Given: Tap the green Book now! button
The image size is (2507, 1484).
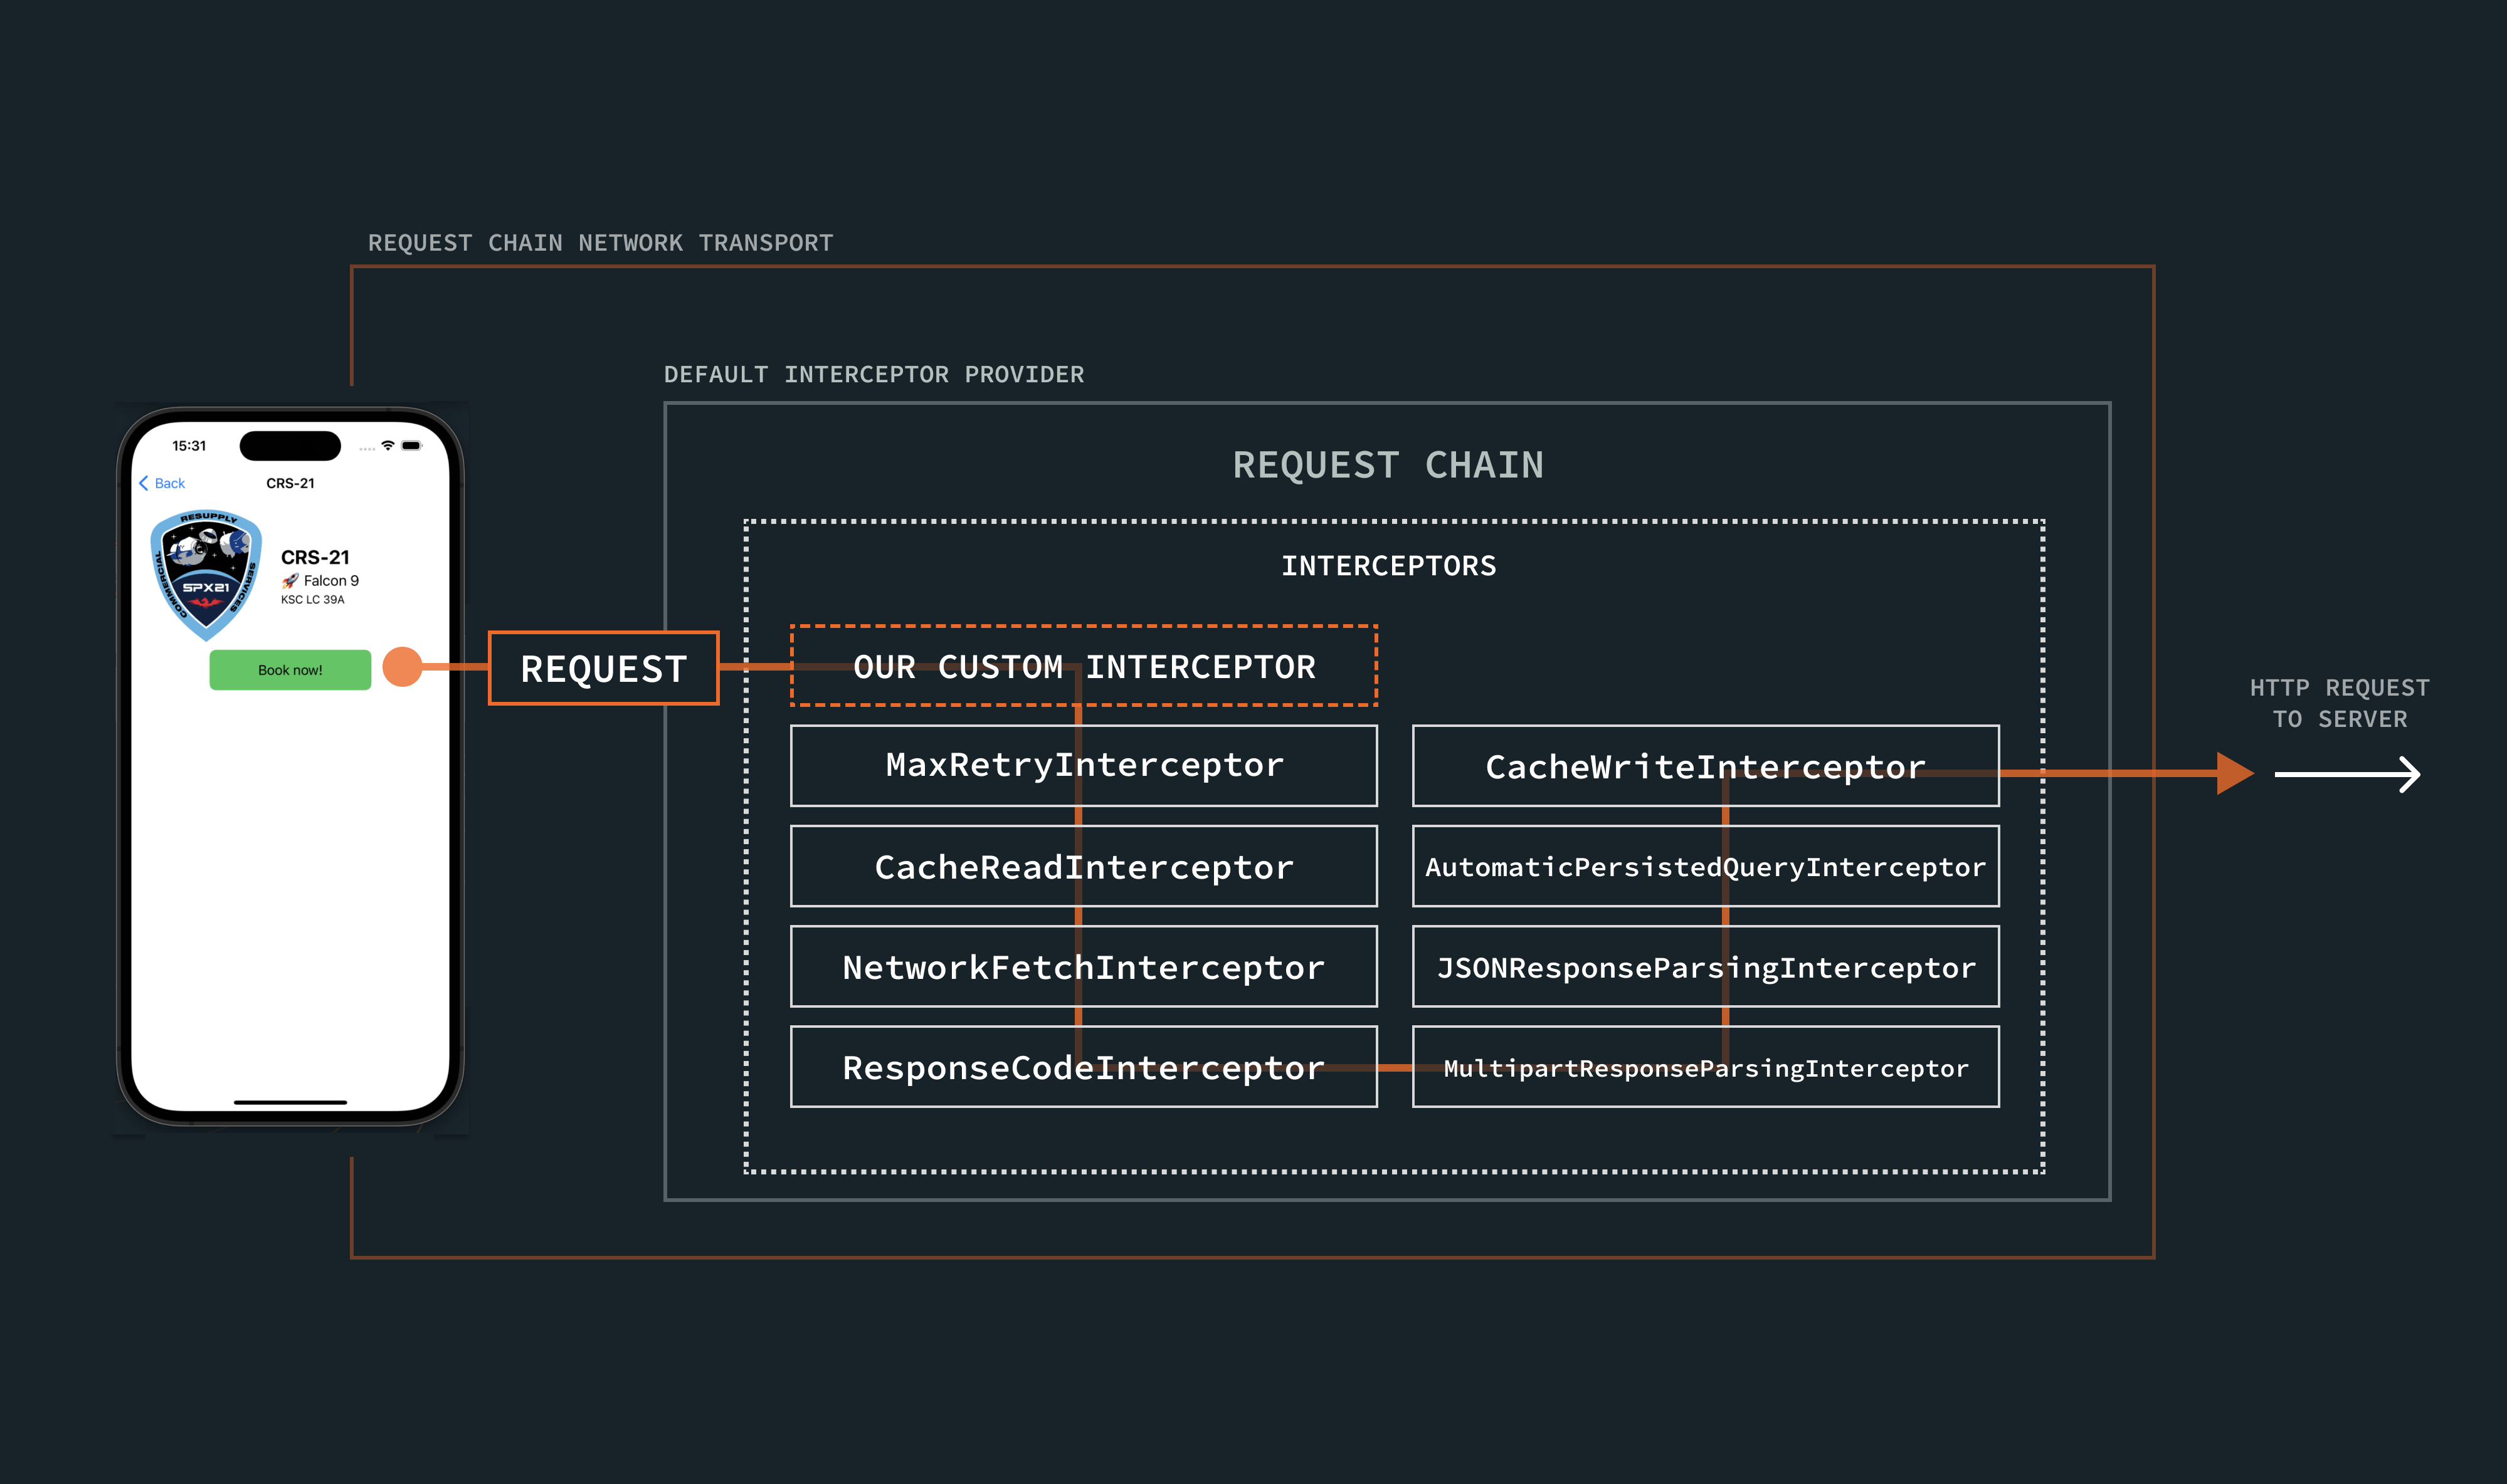Looking at the screenshot, I should [290, 670].
